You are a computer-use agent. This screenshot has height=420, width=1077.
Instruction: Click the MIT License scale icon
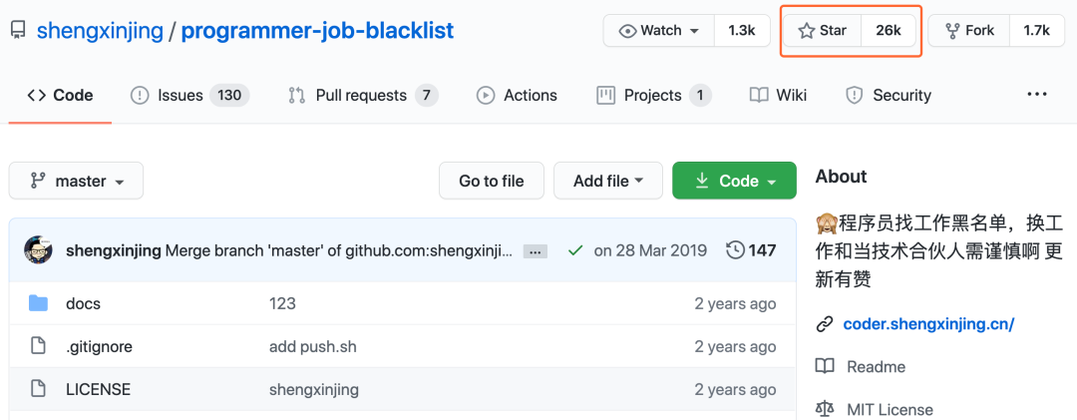pyautogui.click(x=825, y=409)
